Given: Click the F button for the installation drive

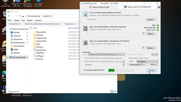Looking at the screenshot, I should click(143, 48).
